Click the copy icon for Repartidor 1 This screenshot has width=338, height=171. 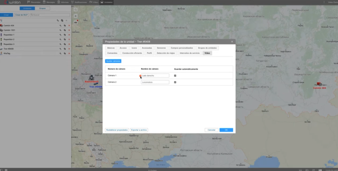65,35
